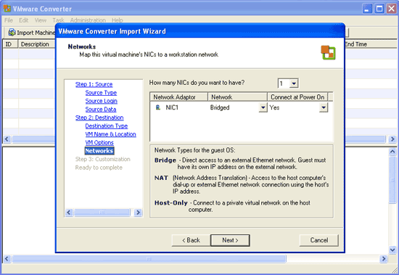Click the VMware Converter title bar icon
This screenshot has width=399, height=275.
pos(7,9)
